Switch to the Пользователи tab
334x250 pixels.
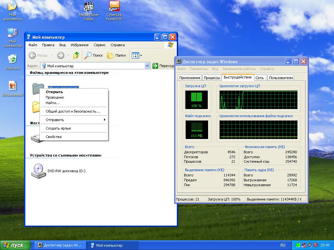(281, 78)
